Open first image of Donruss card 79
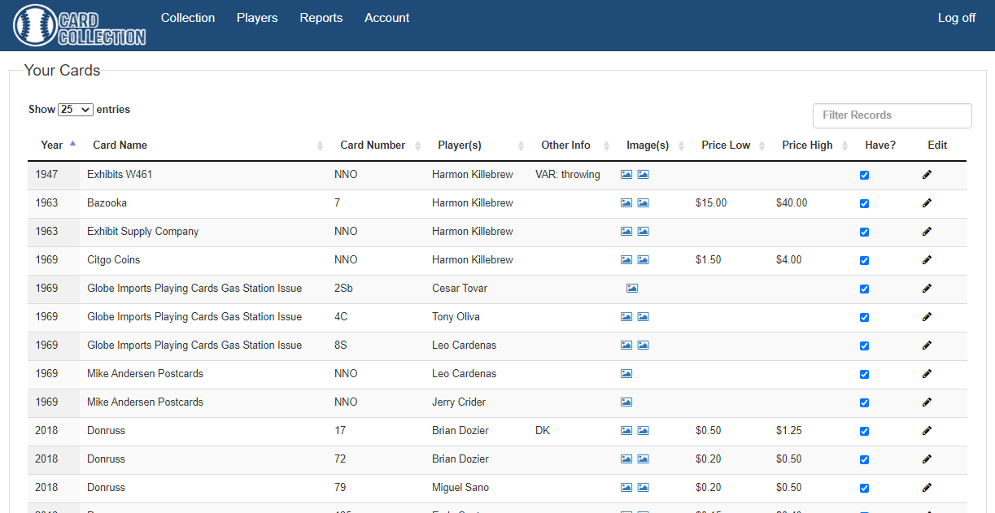The image size is (995, 513). pyautogui.click(x=626, y=488)
